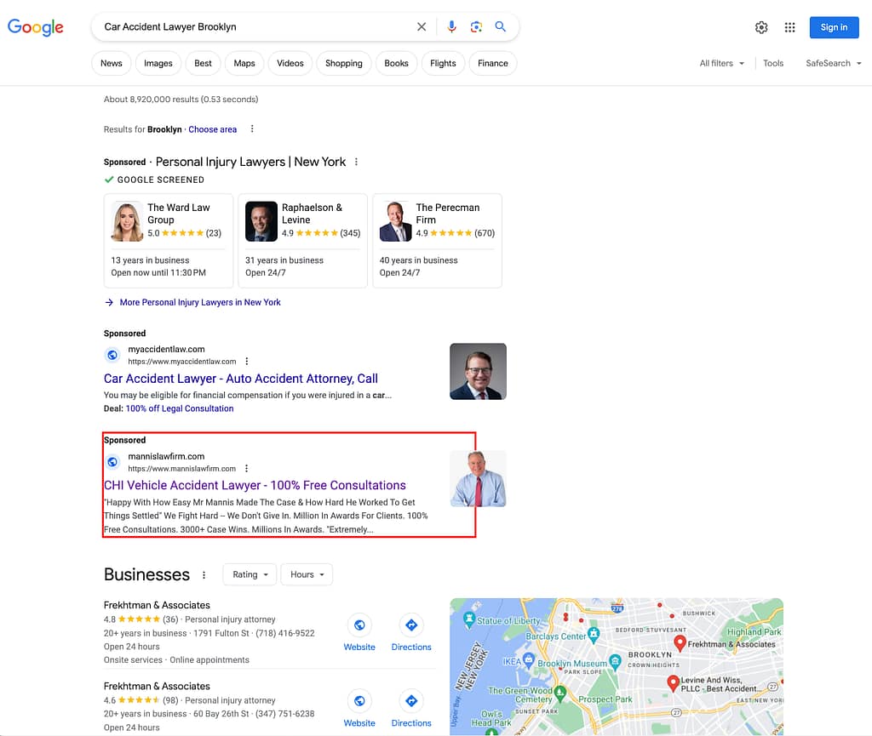Open Frekhtman & Associates on Bay 26th St listing
This screenshot has width=872, height=736.
(x=157, y=687)
